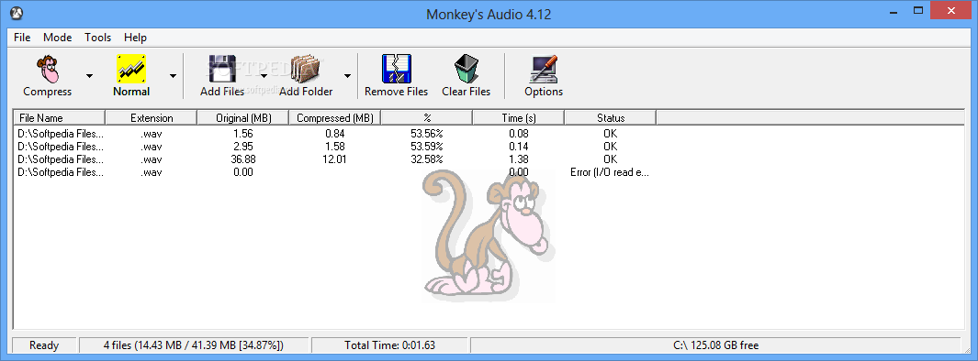Open the Tools menu
The image size is (978, 361).
[98, 38]
